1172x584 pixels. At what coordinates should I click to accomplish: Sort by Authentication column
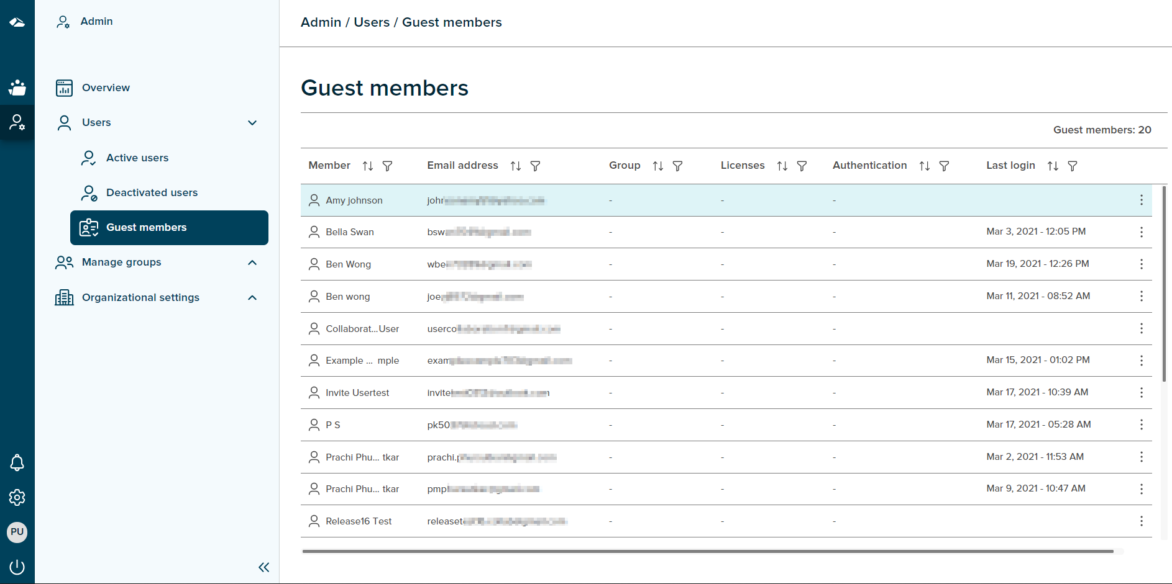(925, 166)
